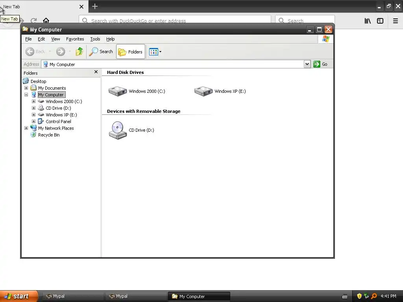Open the Help menu
The image size is (403, 302).
[111, 39]
